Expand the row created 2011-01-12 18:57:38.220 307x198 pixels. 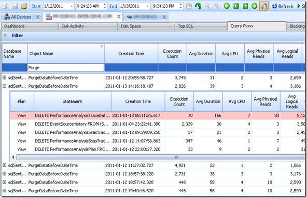[x=4, y=174]
